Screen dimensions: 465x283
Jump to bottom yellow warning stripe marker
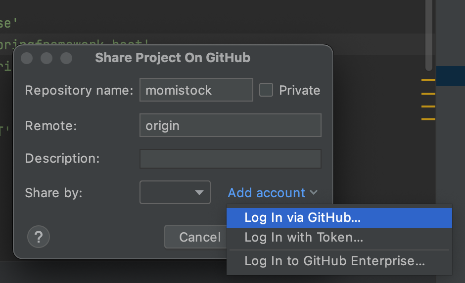428,119
